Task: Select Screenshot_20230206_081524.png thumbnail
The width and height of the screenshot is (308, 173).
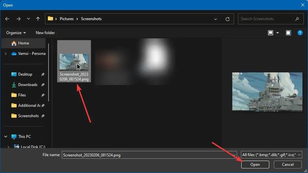Action: [x=74, y=62]
